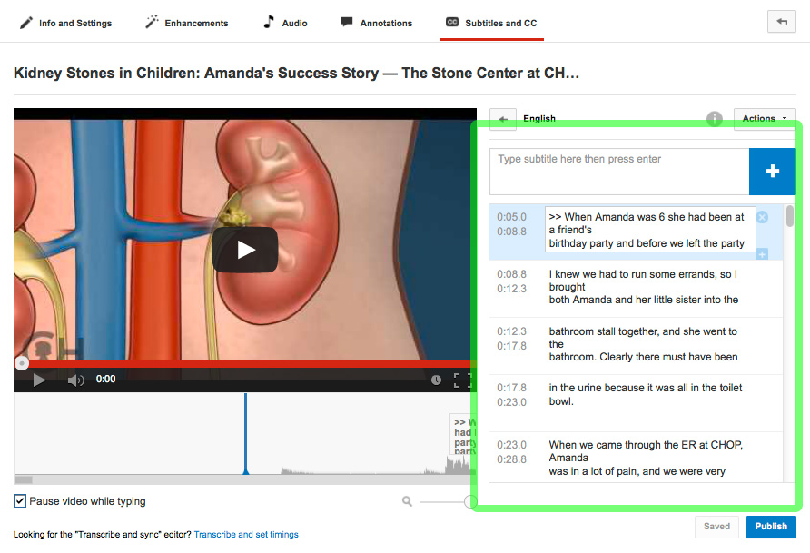Add subtitle with the blue plus button

click(772, 172)
